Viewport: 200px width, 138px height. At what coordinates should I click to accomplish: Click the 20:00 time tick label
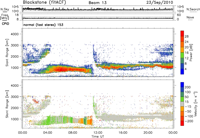[148, 133]
